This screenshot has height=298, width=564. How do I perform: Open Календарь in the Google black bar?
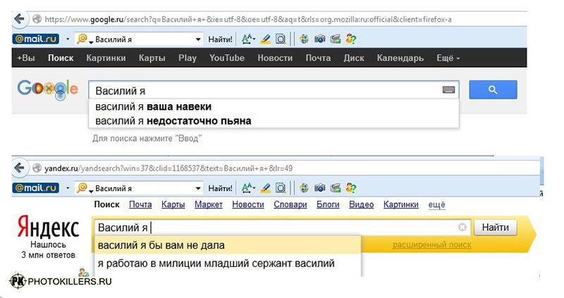400,58
